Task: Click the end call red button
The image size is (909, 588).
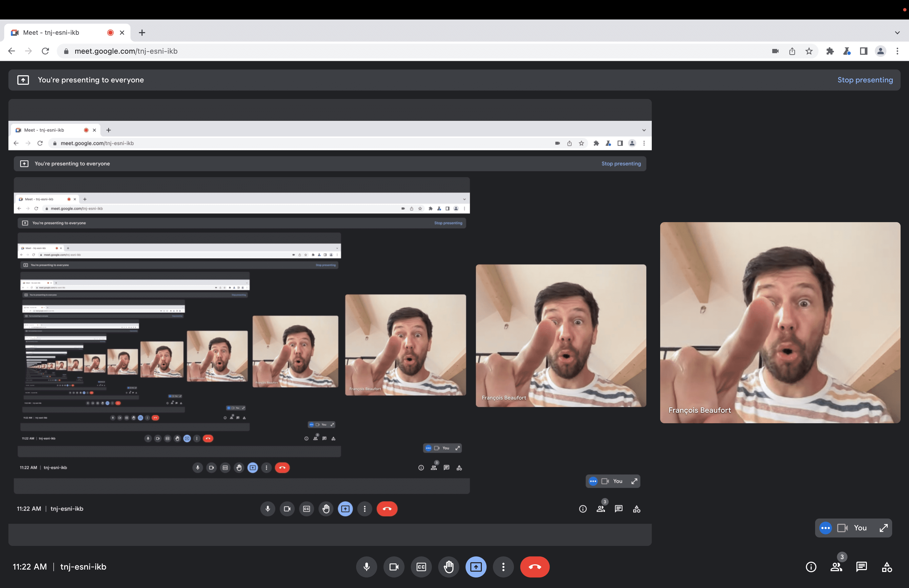Action: (x=535, y=566)
